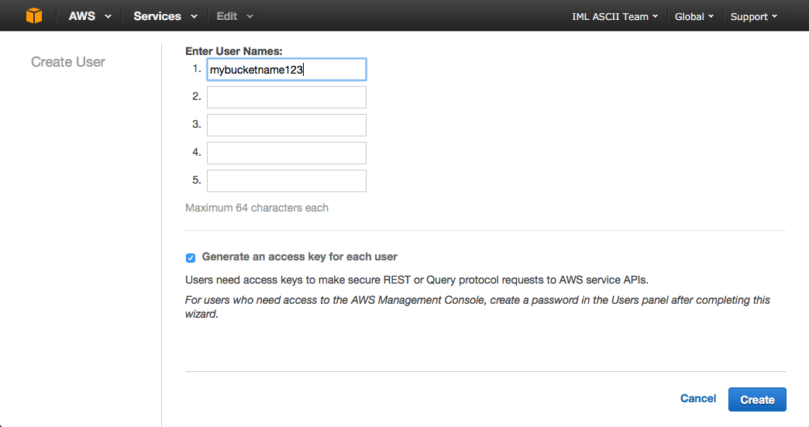Focus the first user name field
The width and height of the screenshot is (809, 427).
coord(287,70)
